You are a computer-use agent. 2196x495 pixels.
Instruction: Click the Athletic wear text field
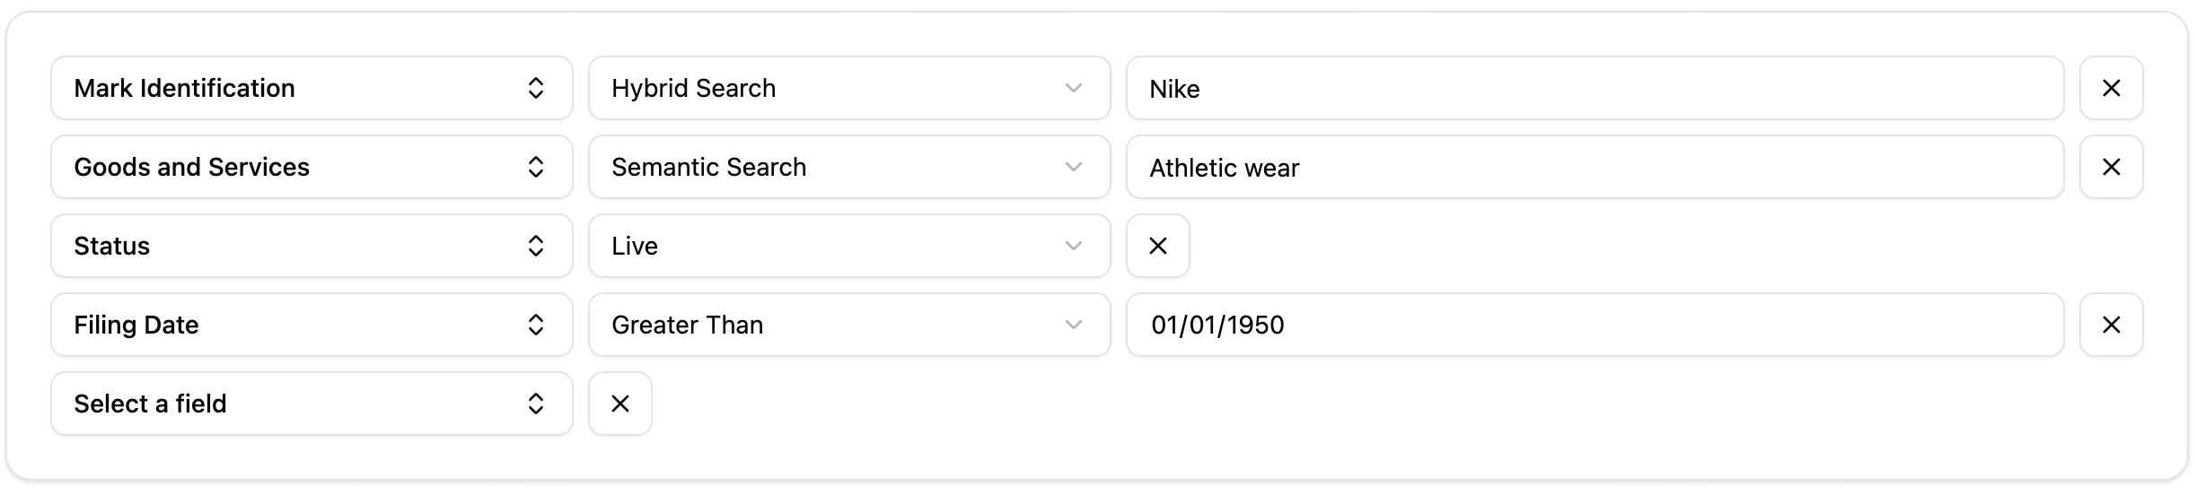(1594, 167)
